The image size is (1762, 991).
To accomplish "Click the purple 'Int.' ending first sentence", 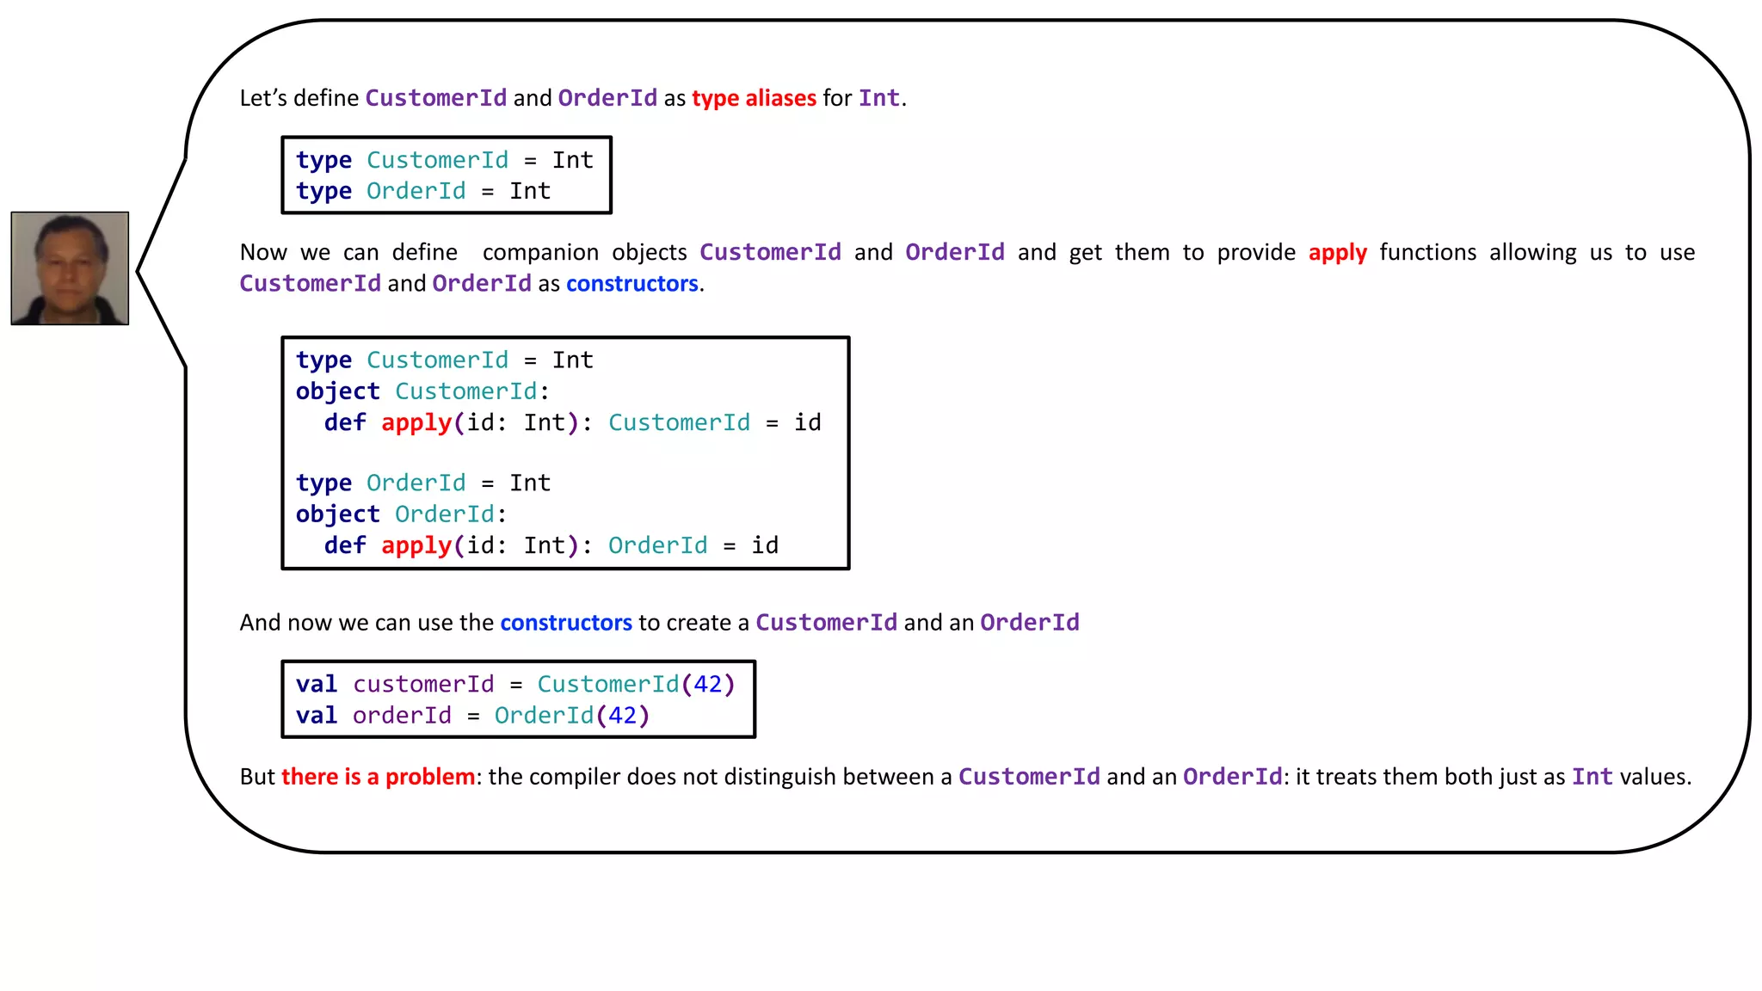I will pyautogui.click(x=881, y=98).
